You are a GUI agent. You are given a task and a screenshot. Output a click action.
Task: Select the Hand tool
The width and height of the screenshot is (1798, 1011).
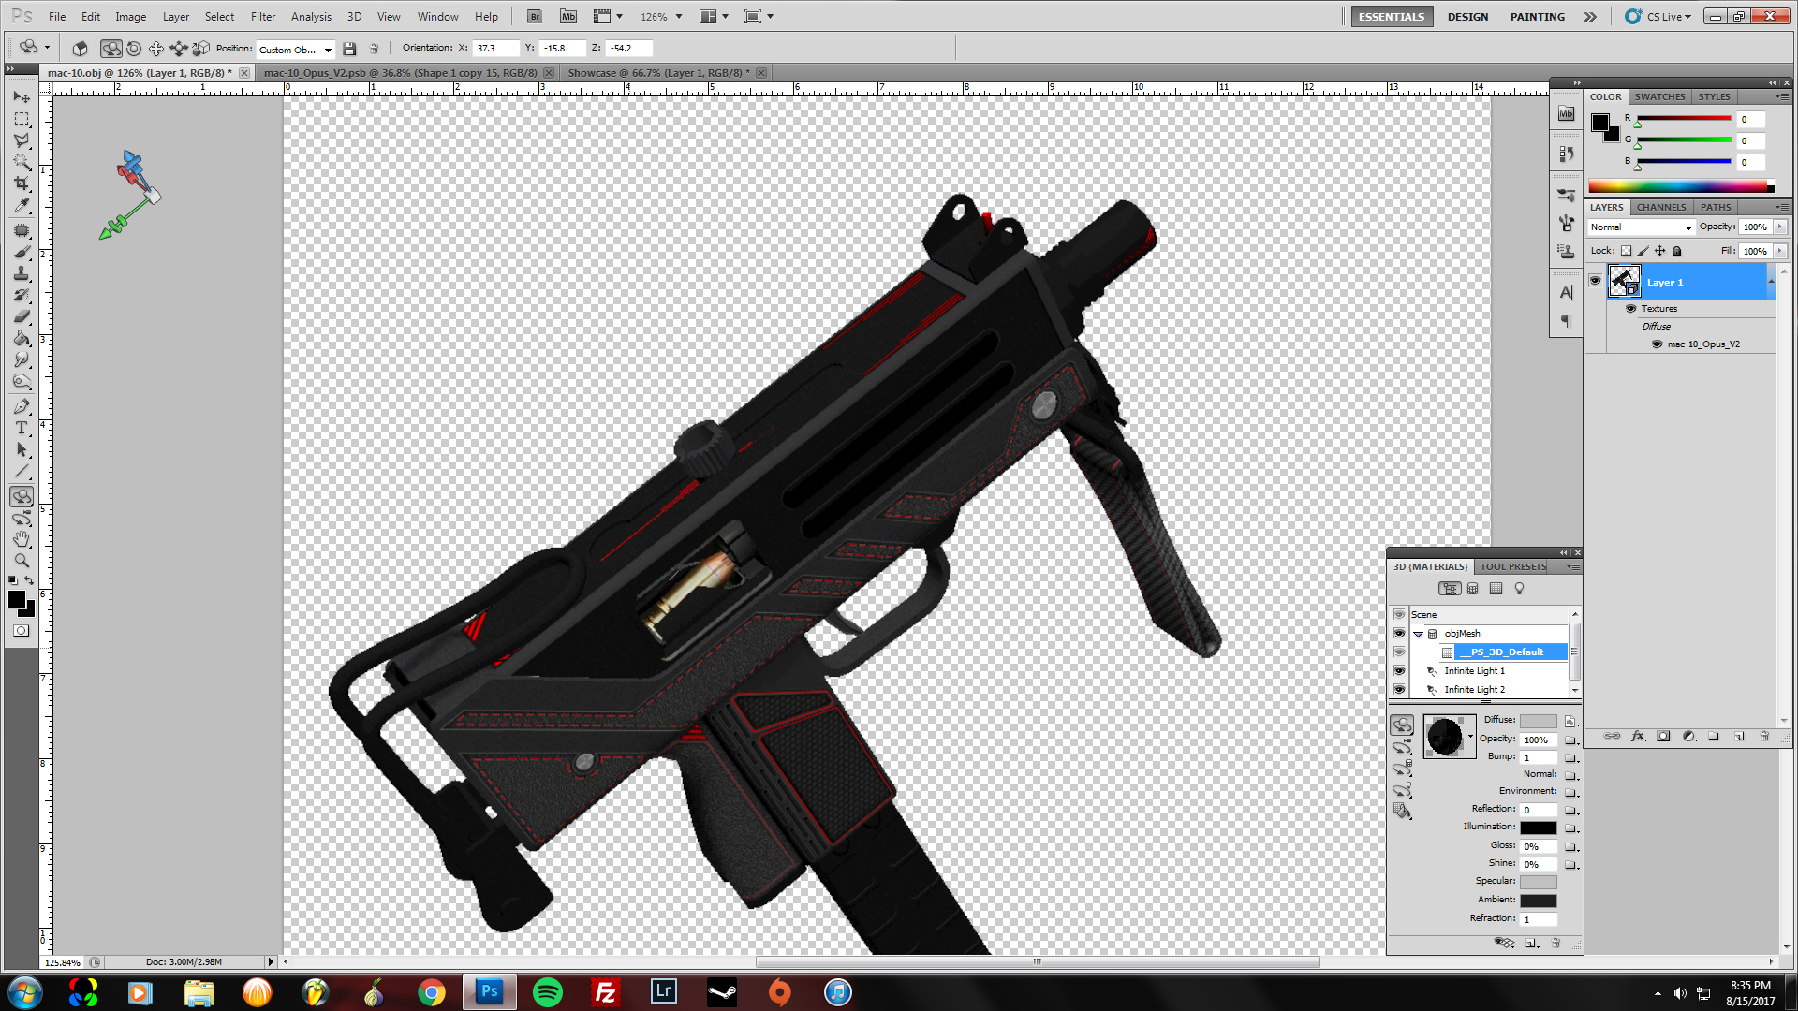coord(22,539)
